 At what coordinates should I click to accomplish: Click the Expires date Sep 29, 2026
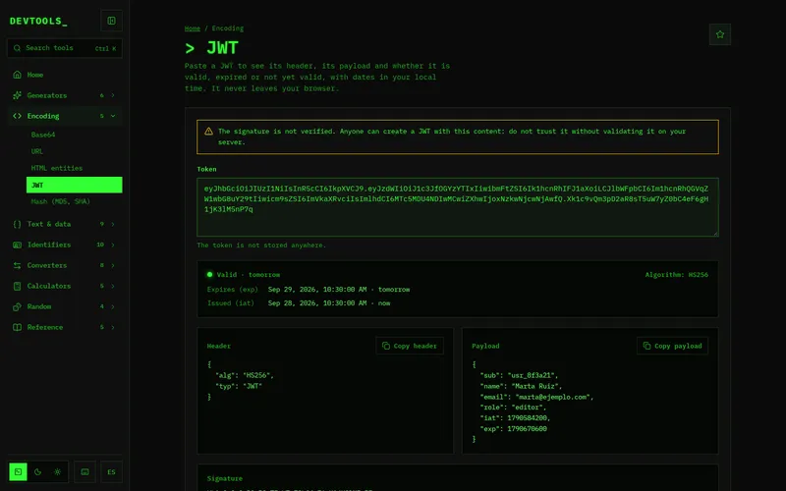[317, 290]
